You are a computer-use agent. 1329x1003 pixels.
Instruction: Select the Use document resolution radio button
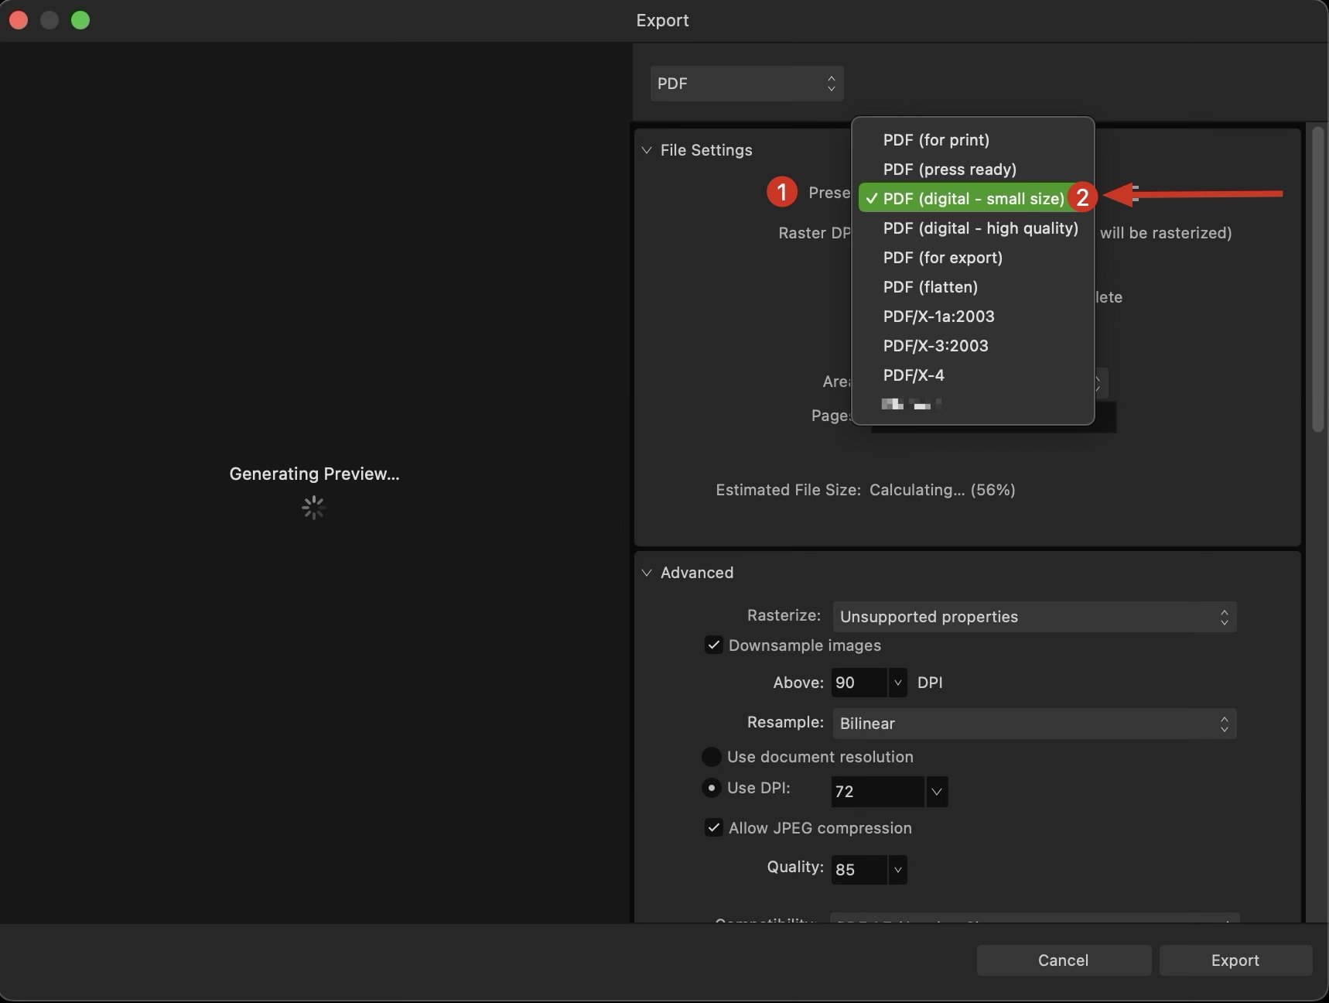point(711,757)
